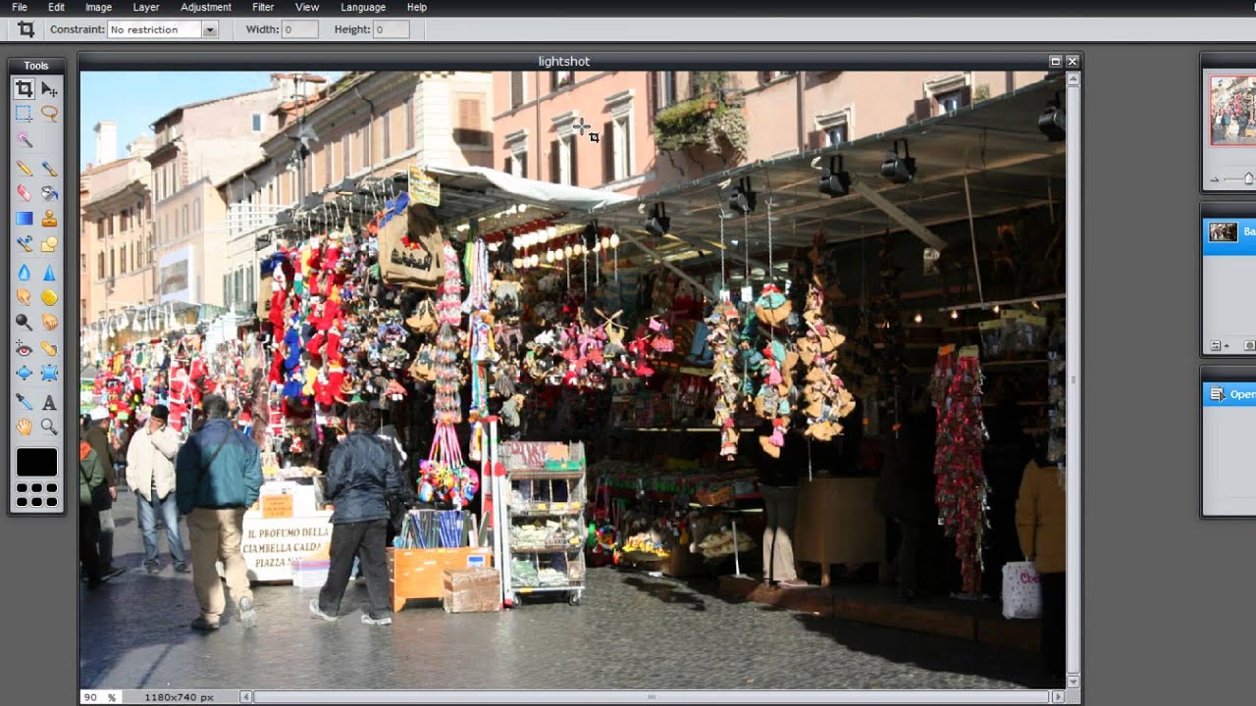Image resolution: width=1256 pixels, height=706 pixels.
Task: Close the lightshot document window
Action: pos(1072,61)
